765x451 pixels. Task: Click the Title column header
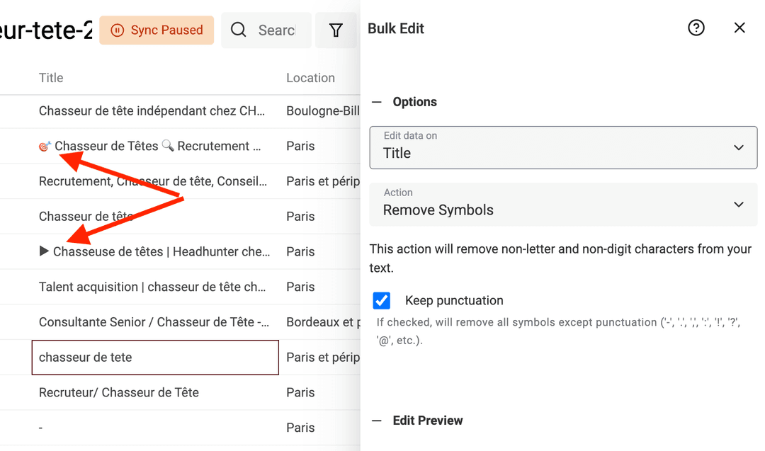pos(51,78)
